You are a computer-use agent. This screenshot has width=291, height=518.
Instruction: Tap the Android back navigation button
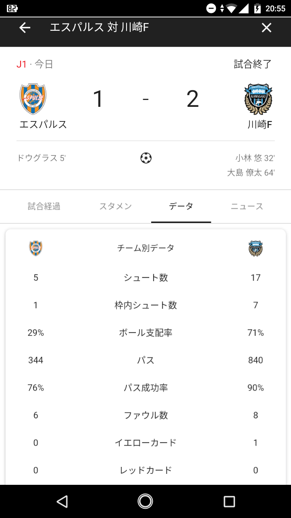(x=62, y=501)
